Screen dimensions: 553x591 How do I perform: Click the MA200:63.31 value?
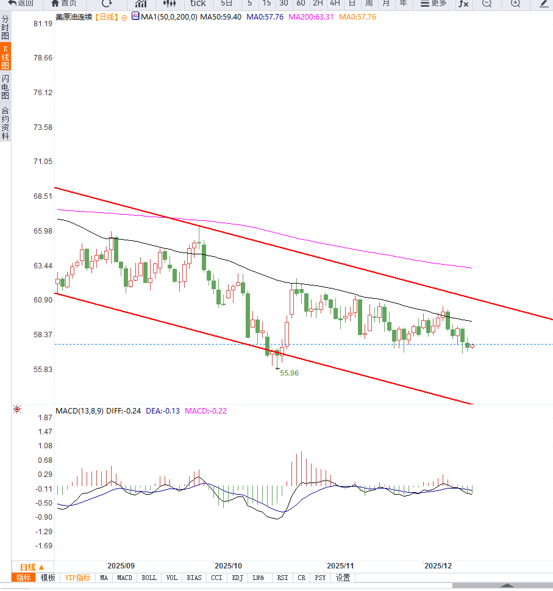311,17
